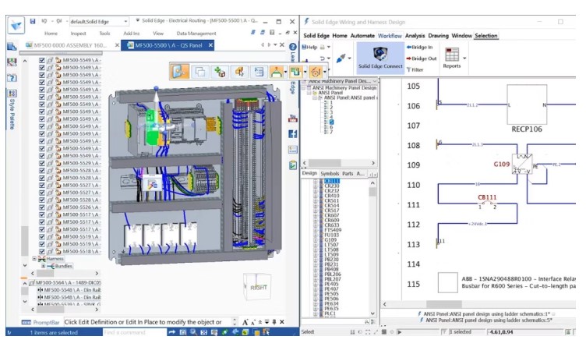Open the Analysis menu

[415, 36]
